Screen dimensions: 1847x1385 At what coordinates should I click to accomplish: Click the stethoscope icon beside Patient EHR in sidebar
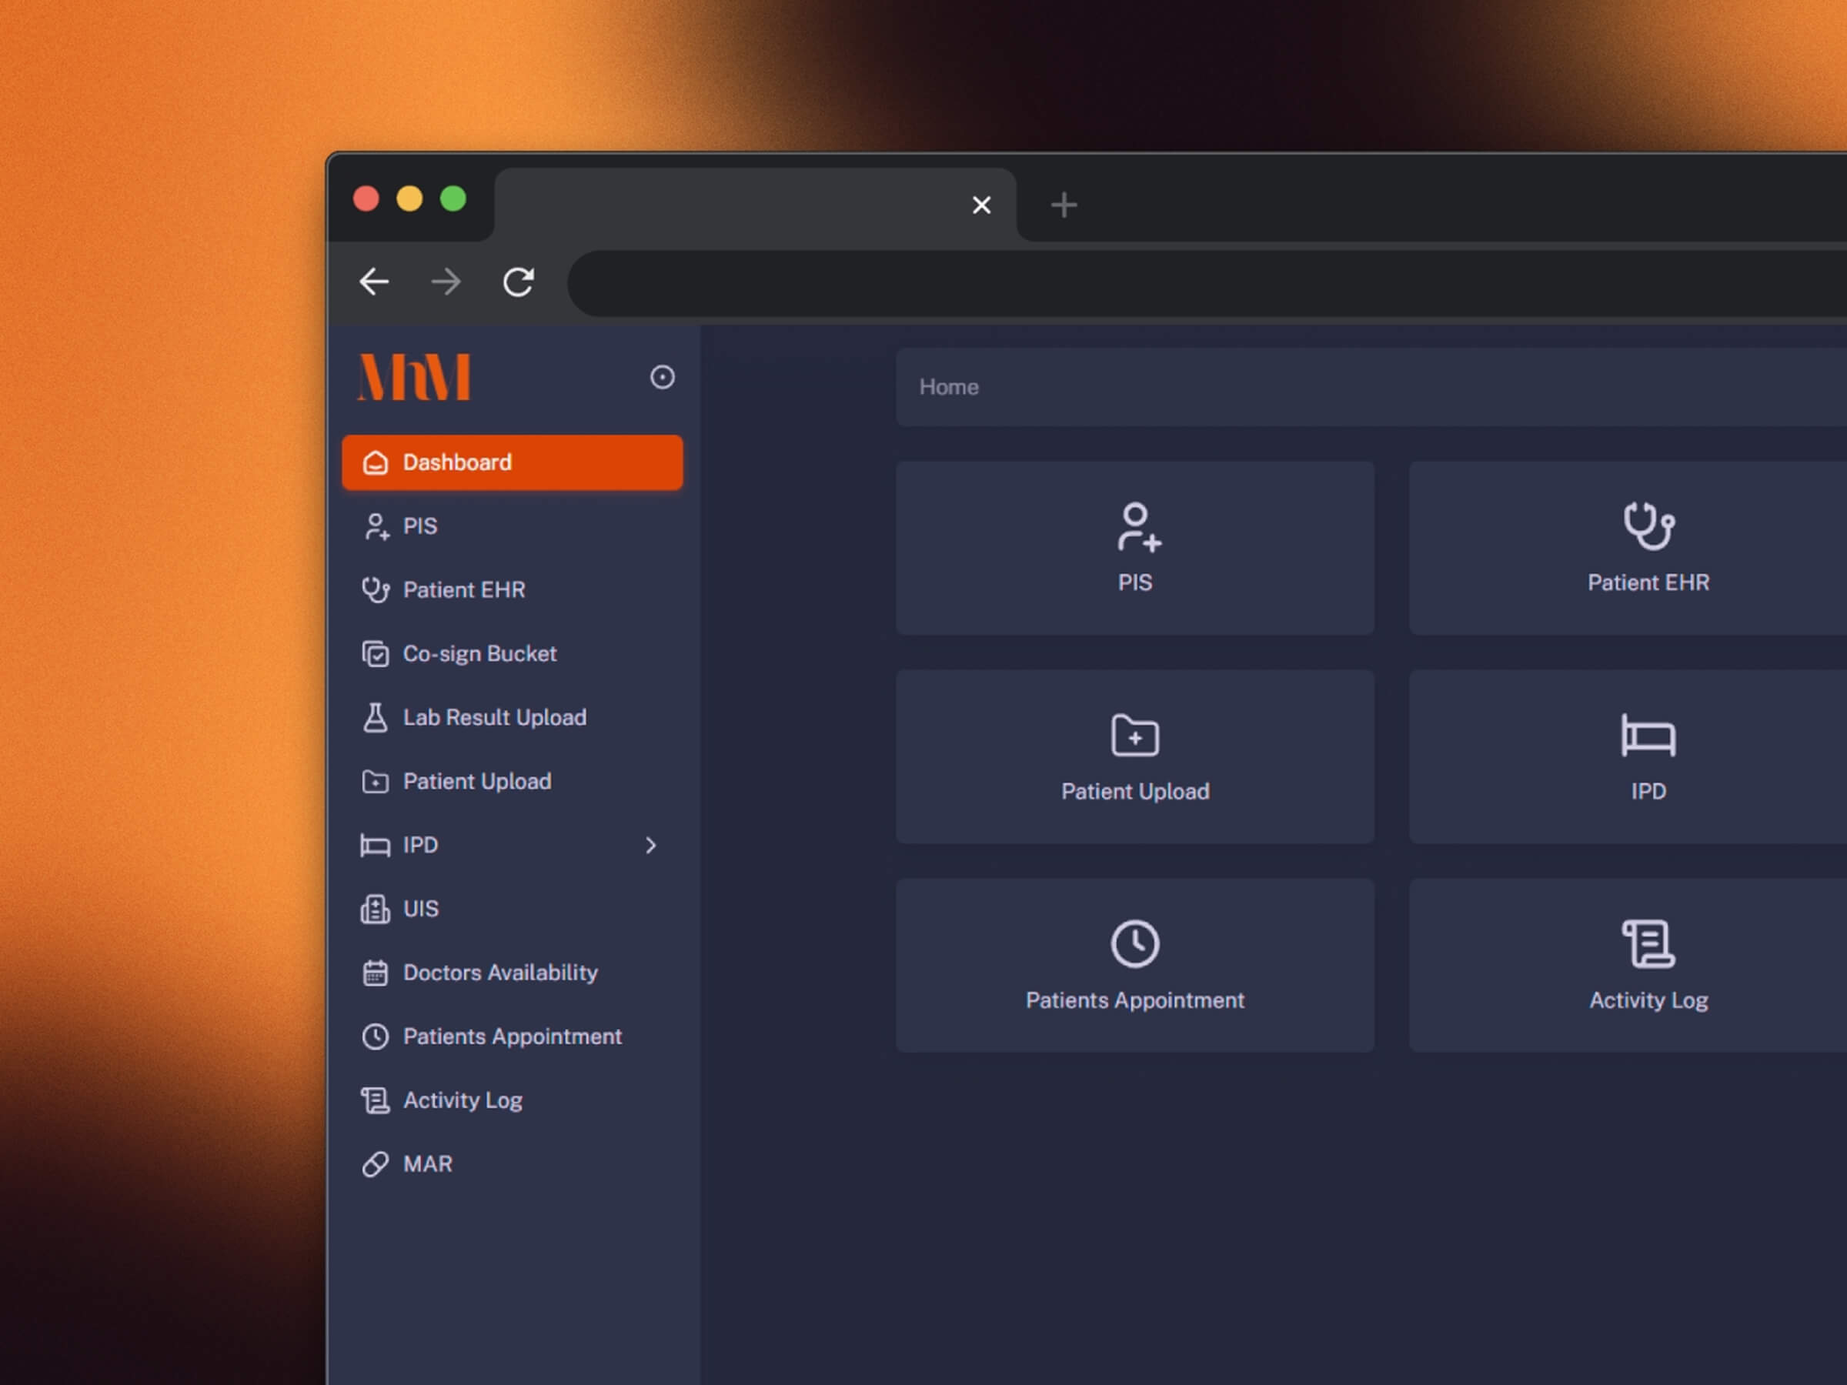[375, 590]
